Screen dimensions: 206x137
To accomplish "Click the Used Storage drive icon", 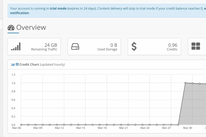I will click(x=75, y=47).
